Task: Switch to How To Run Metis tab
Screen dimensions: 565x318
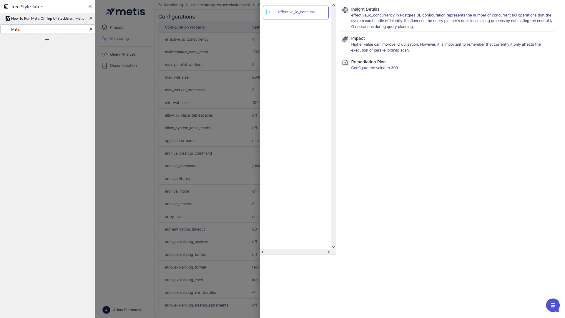Action: [47, 18]
